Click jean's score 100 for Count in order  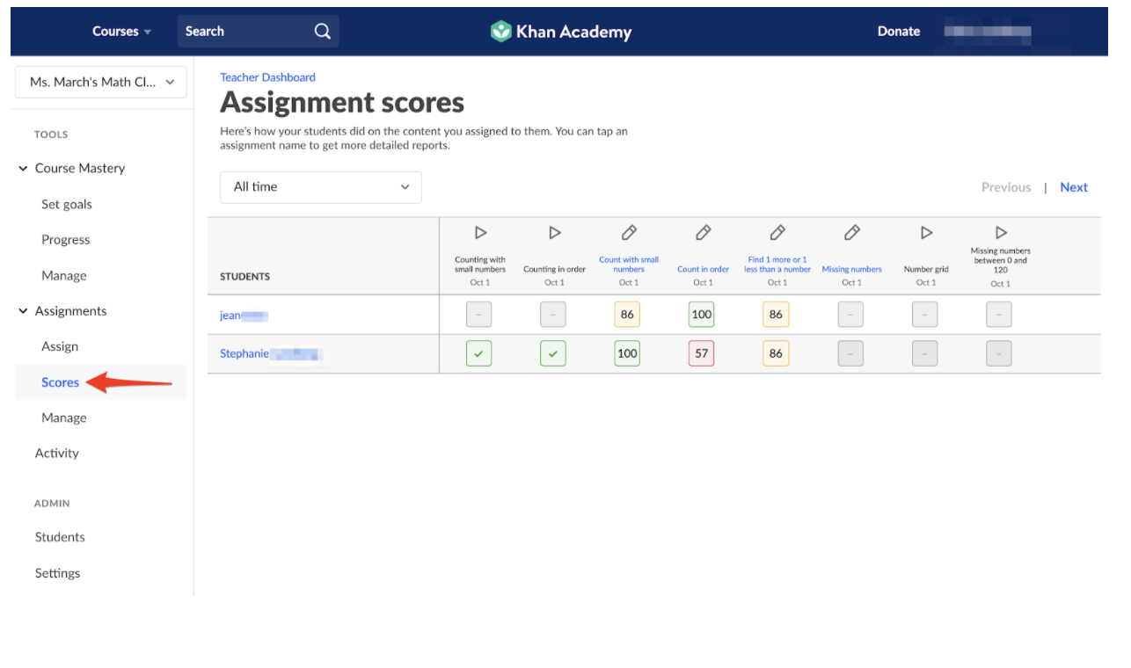702,315
